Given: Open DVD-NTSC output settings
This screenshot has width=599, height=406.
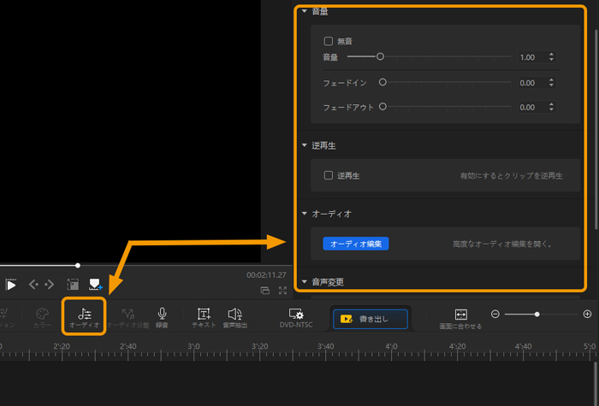Looking at the screenshot, I should click(296, 318).
